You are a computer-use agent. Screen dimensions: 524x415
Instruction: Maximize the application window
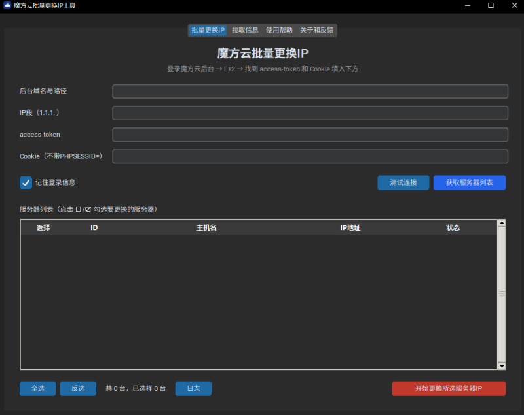(491, 5)
